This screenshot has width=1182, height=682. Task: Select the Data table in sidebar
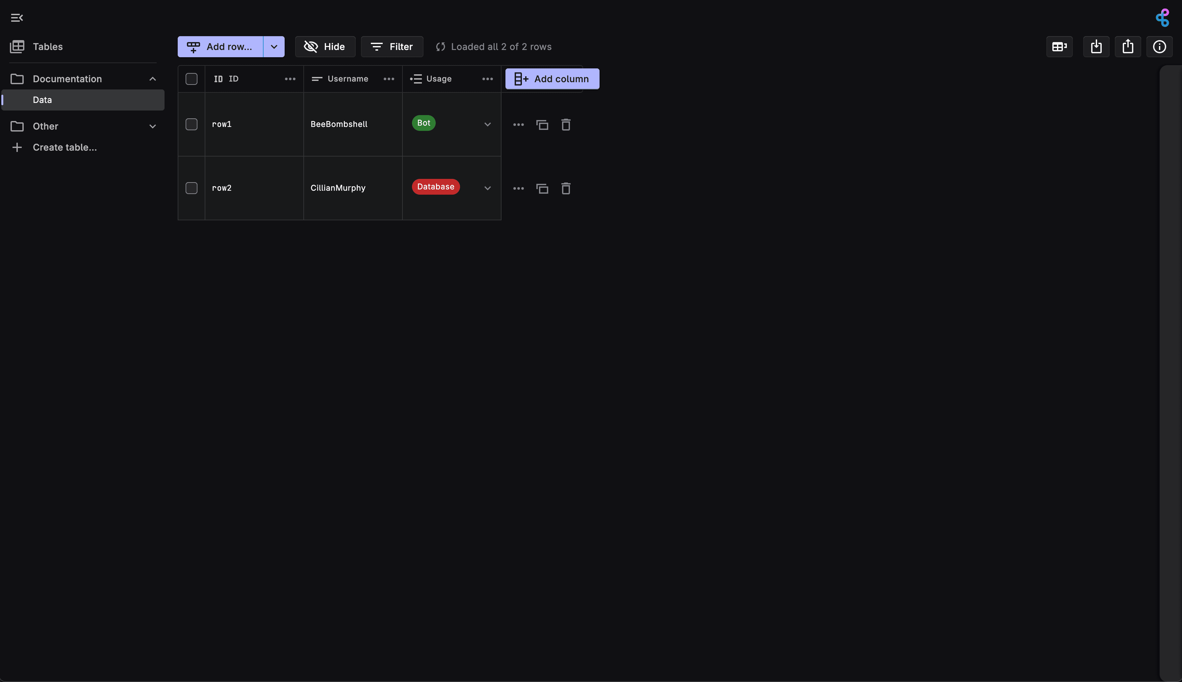click(x=42, y=99)
